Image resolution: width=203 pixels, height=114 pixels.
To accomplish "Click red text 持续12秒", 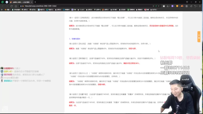I will tap(132, 49).
